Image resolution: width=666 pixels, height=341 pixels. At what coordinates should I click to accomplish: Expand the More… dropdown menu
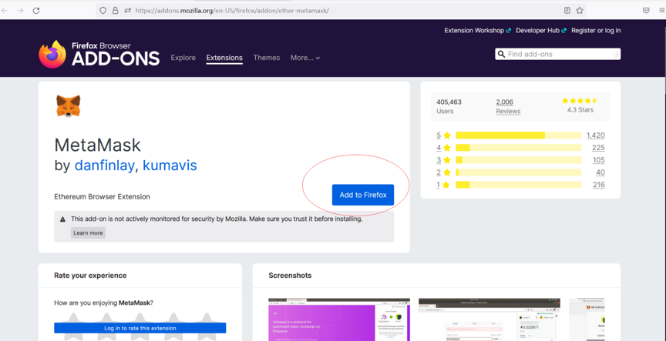[305, 58]
